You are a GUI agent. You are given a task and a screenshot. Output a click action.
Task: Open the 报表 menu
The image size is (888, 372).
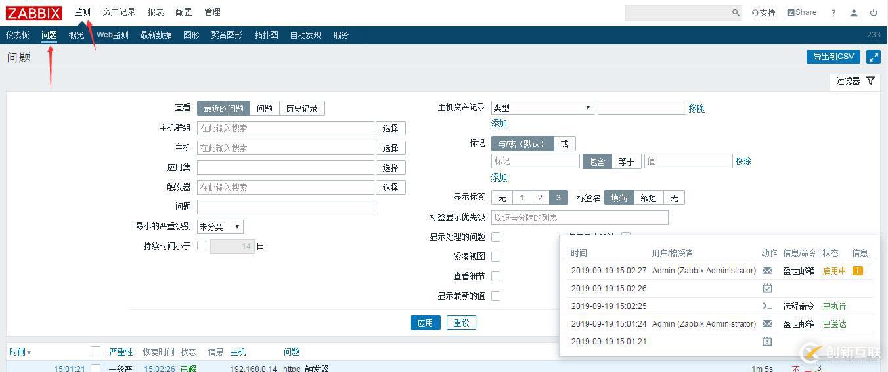[156, 12]
